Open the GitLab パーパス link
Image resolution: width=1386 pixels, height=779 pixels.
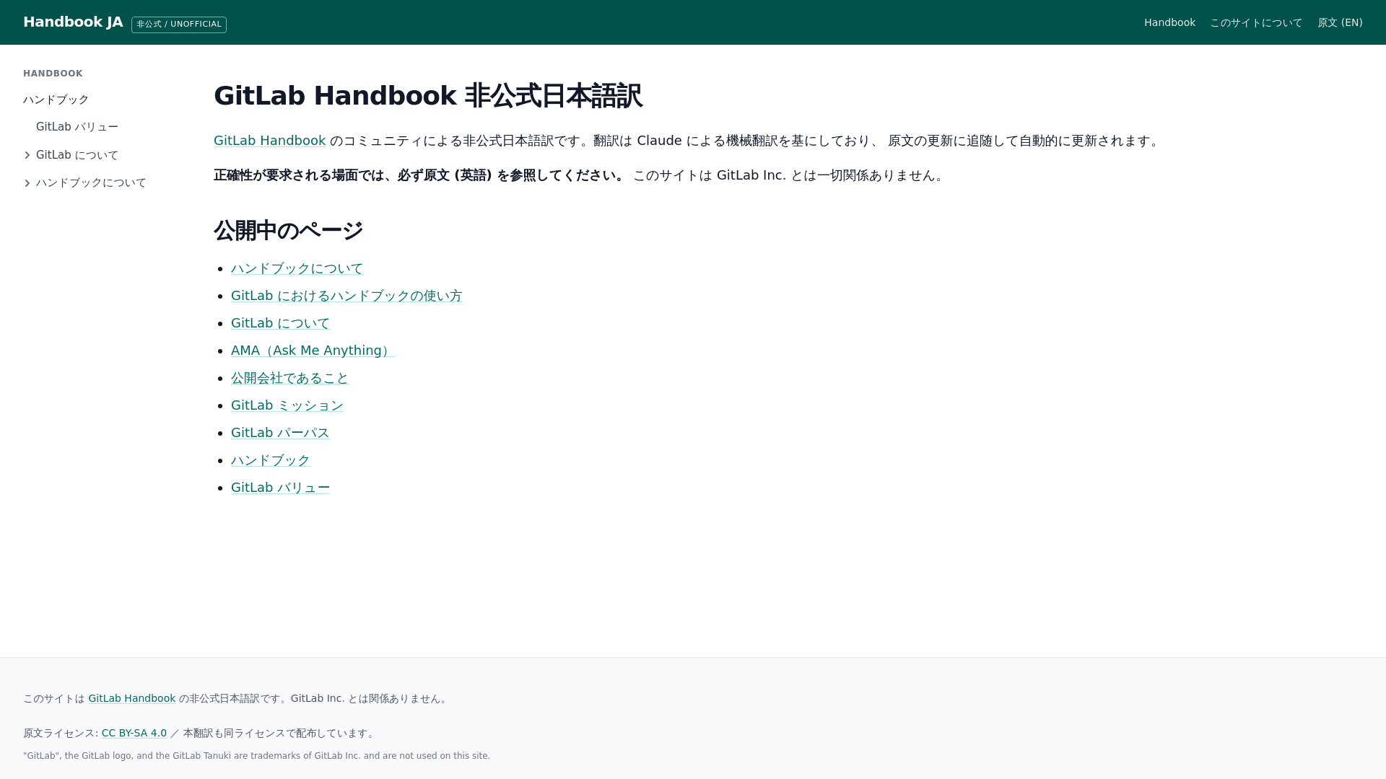coord(280,433)
